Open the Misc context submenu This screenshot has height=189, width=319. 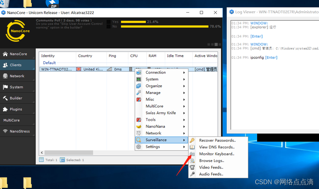pos(161,99)
